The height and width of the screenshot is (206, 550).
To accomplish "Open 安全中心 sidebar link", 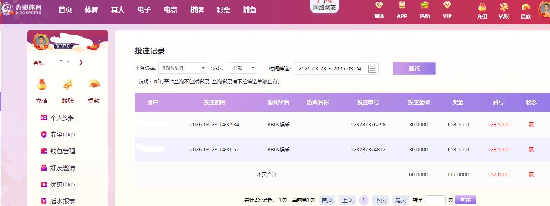I will point(63,135).
